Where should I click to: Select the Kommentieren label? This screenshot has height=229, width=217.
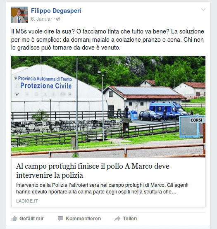[x=83, y=219]
